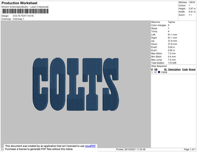Image resolution: width=197 pixels, height=152 pixels.
Task: Select the Brand column header
Action: tap(192, 69)
